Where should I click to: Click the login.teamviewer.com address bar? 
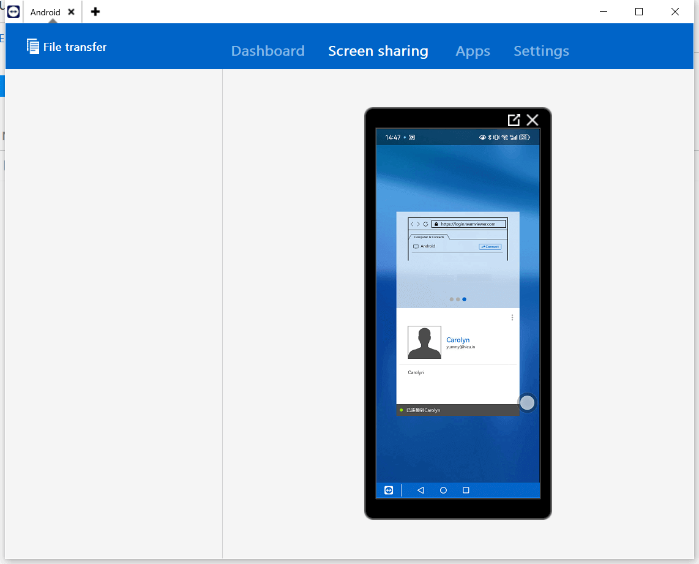tap(468, 224)
